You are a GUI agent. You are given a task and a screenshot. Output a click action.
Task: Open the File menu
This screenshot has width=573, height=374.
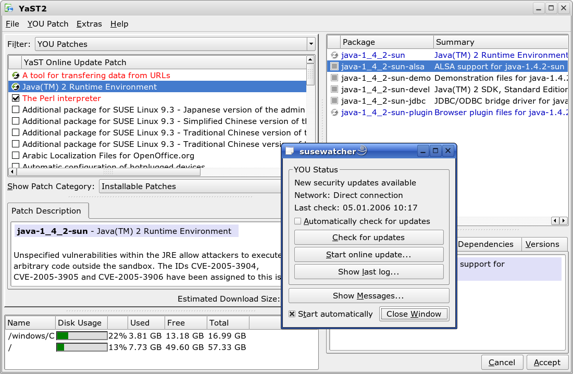pos(13,24)
